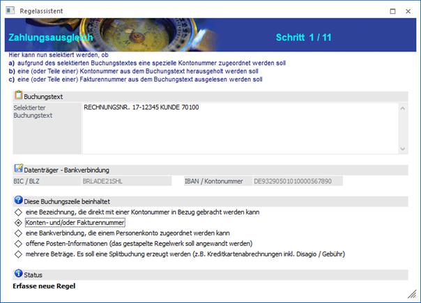Viewport: 421px width, 303px height.
Task: Click the Status section icon
Action: click(18, 274)
